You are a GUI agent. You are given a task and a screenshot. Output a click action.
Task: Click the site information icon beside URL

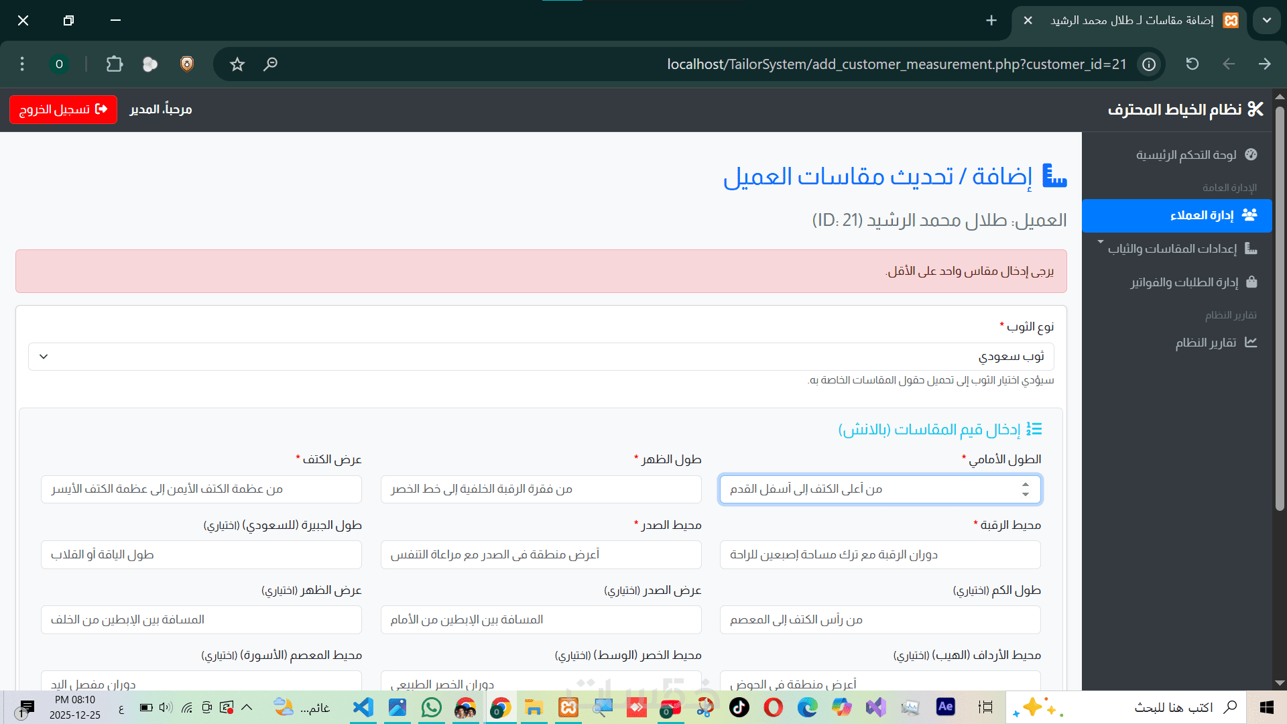tap(1149, 64)
